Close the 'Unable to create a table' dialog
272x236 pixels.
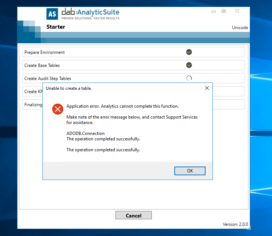pyautogui.click(x=207, y=88)
